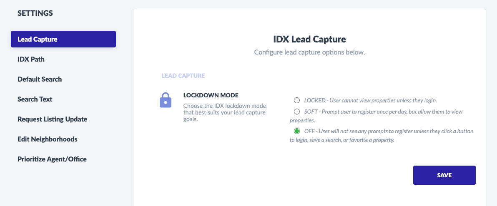Click the LOCKDOWN MODE label
497x206 pixels.
point(211,95)
